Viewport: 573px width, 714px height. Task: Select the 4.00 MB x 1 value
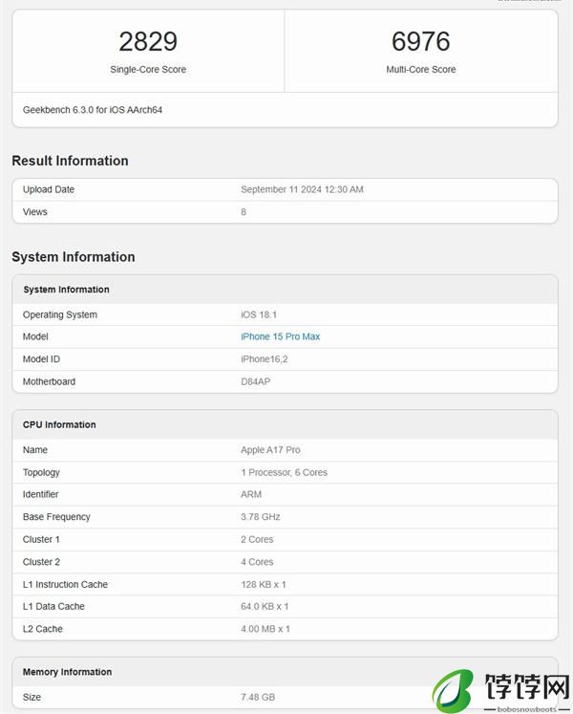265,629
